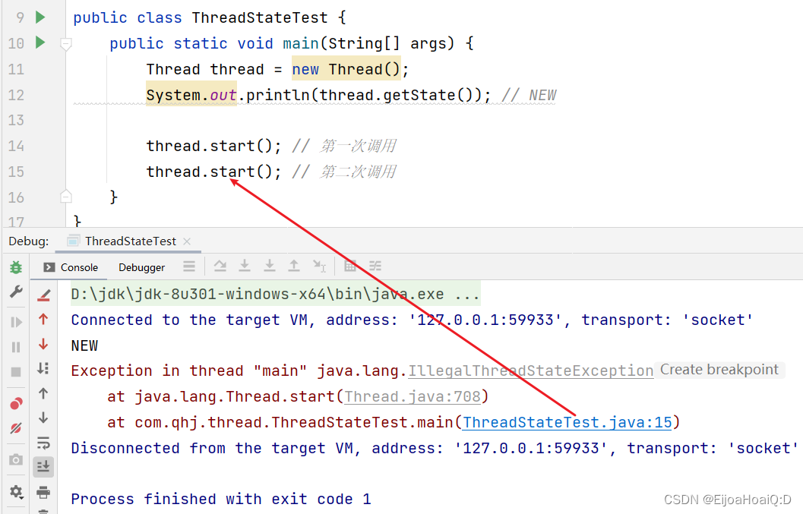Switch to the Console tab
This screenshot has width=803, height=514.
(x=71, y=267)
